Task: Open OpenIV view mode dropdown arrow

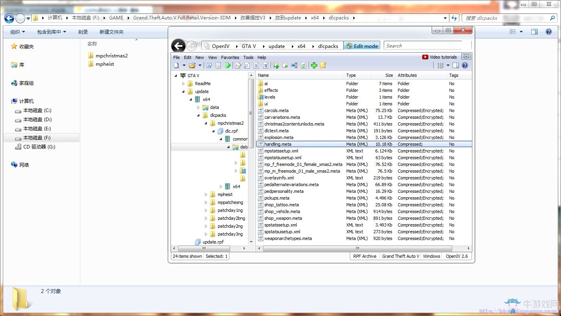Action: coord(448,66)
